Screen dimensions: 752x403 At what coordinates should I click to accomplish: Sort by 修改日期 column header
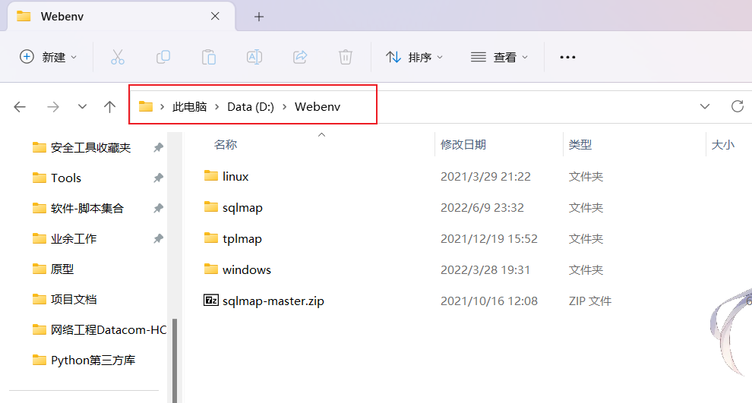point(463,144)
